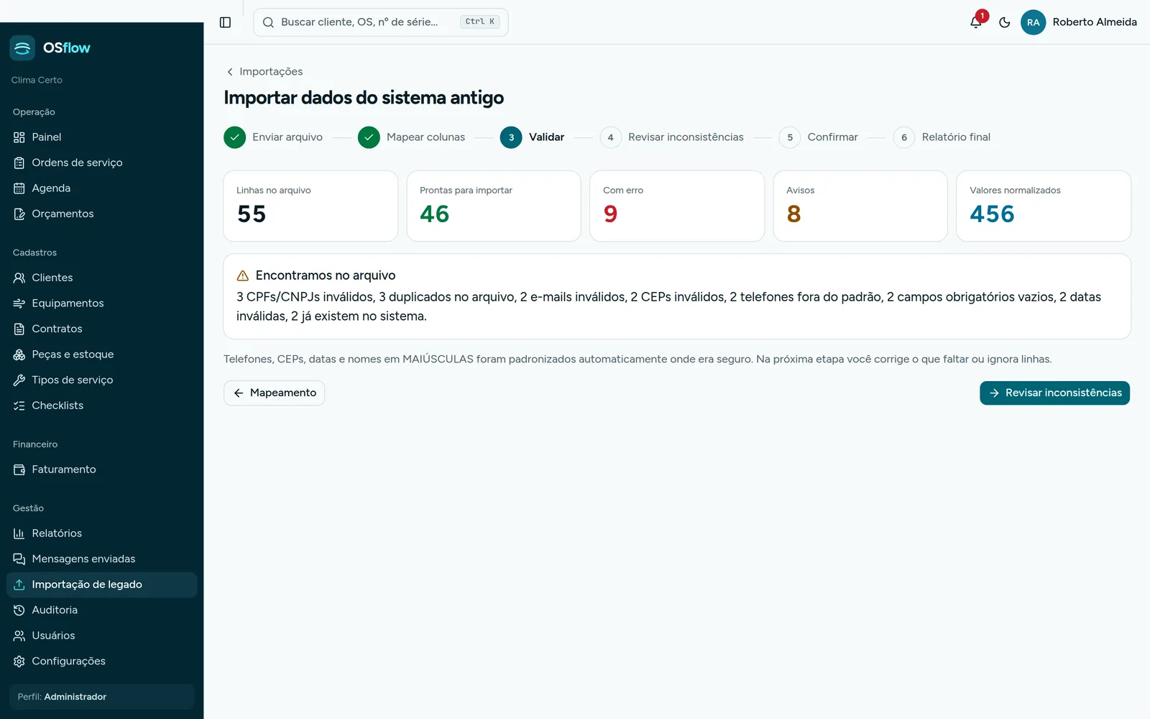
Task: Click the Clientes people icon
Action: [19, 278]
